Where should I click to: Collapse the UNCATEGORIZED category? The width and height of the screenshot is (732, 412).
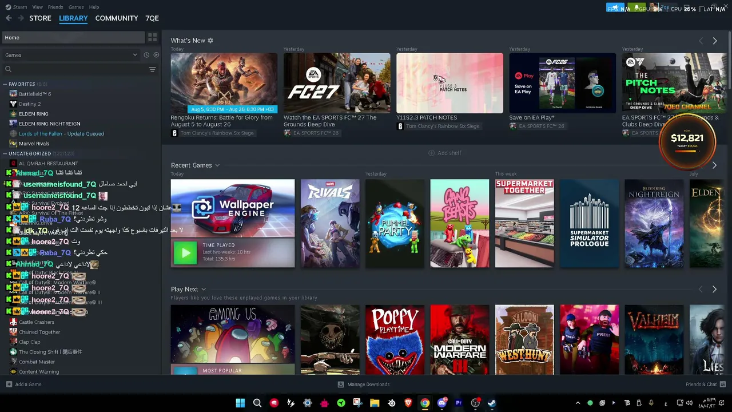5,153
